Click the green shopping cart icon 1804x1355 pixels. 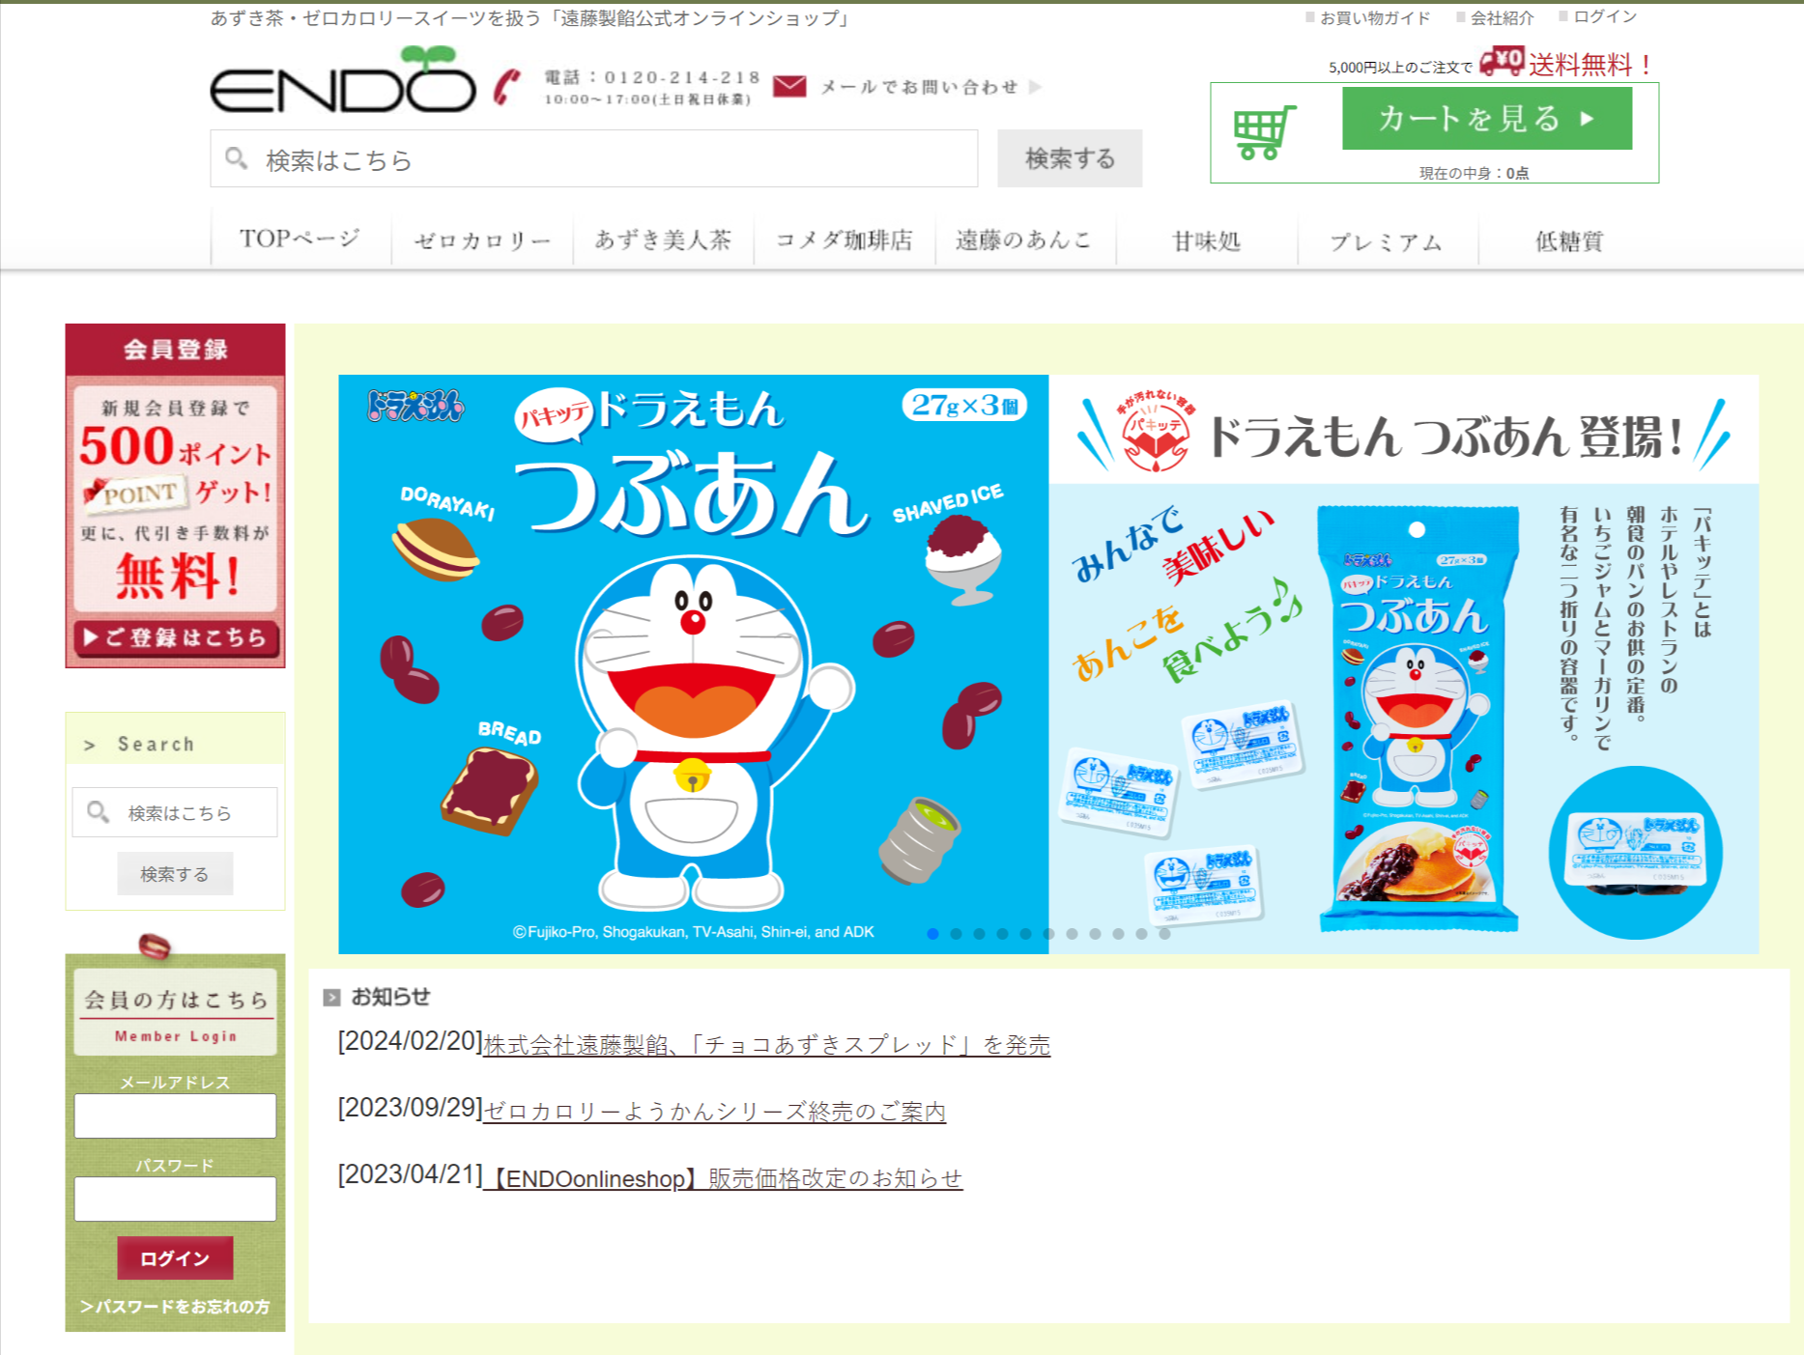(x=1265, y=132)
